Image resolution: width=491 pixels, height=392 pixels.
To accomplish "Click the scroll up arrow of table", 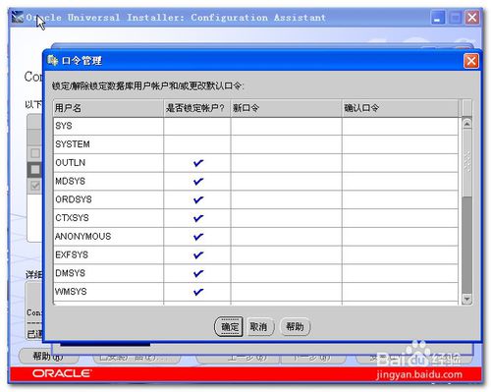I will [466, 124].
